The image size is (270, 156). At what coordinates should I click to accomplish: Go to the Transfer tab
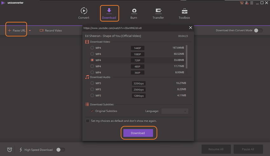(158, 13)
